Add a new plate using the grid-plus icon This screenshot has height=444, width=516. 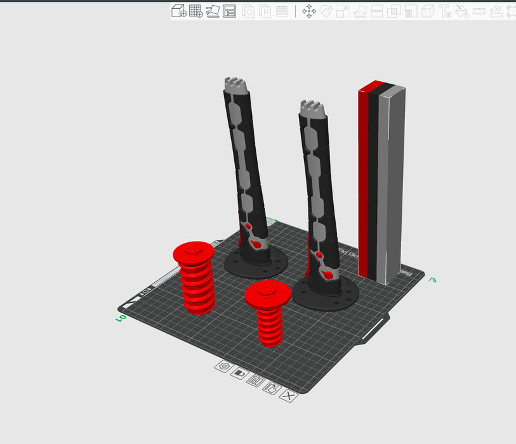pyautogui.click(x=195, y=11)
